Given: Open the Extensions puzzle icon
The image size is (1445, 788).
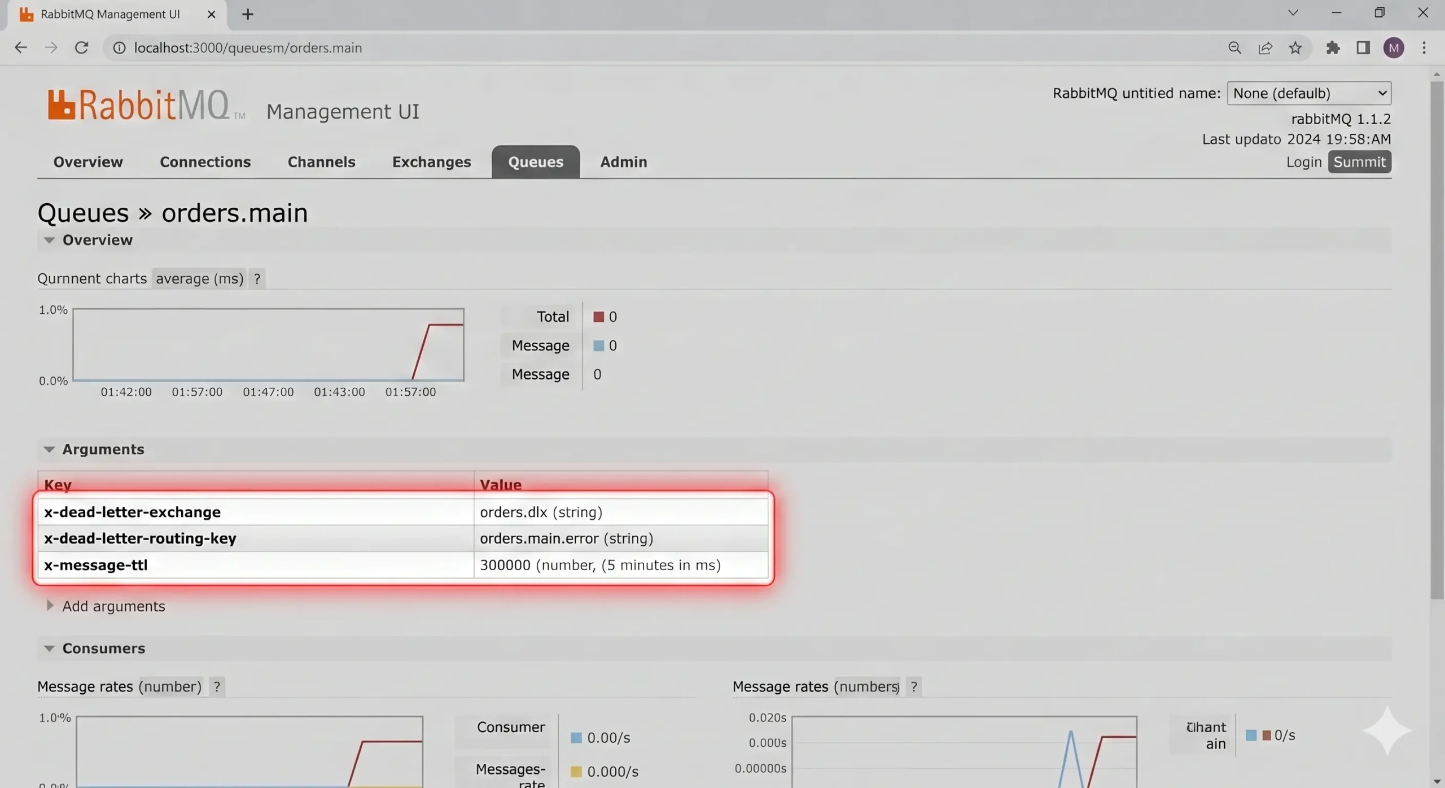Looking at the screenshot, I should pyautogui.click(x=1333, y=48).
